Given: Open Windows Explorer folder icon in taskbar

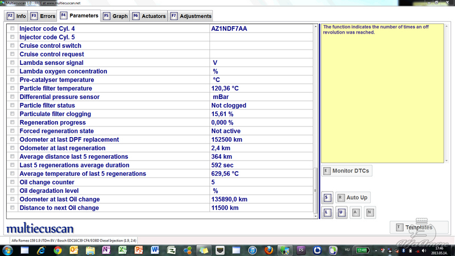Looking at the screenshot, I should coord(90,250).
